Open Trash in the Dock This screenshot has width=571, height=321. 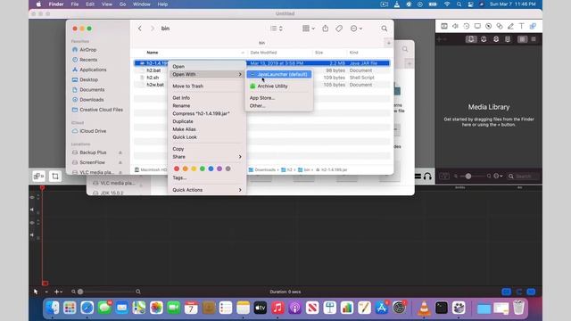519,308
